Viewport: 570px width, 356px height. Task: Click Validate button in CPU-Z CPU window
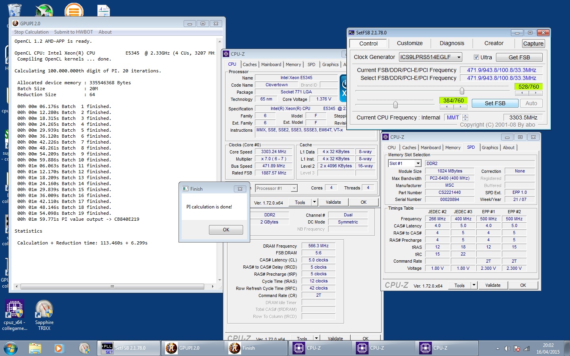[x=333, y=202]
